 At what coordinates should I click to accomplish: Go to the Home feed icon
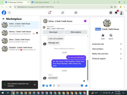[x=50, y=13]
